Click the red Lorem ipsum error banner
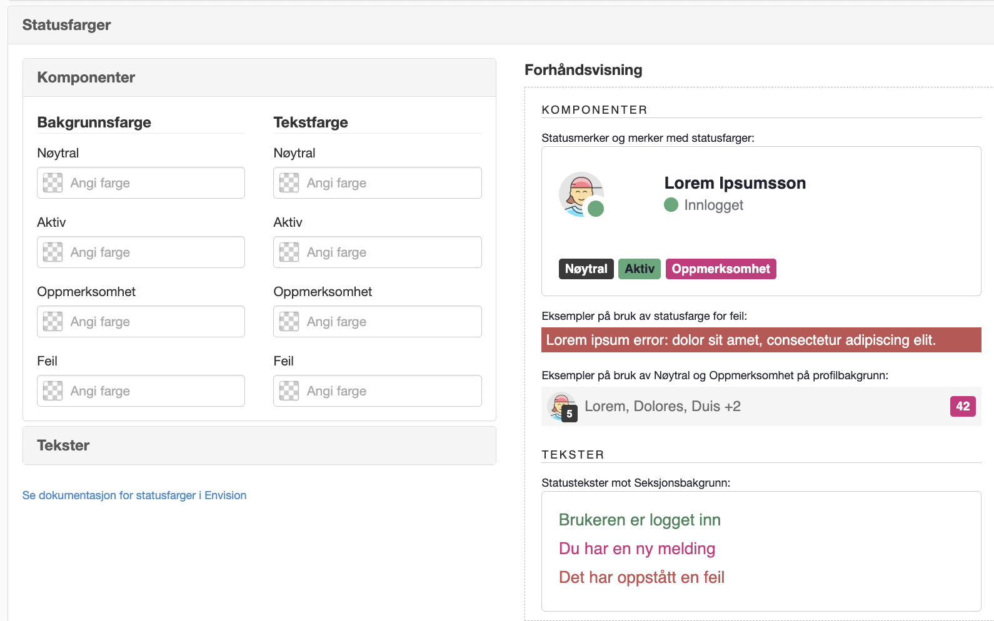Image resolution: width=994 pixels, height=621 pixels. click(x=761, y=340)
